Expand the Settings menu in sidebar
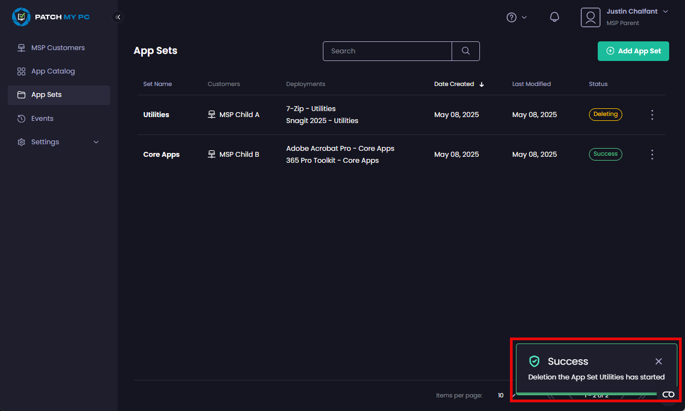The height and width of the screenshot is (411, 685). (58, 142)
